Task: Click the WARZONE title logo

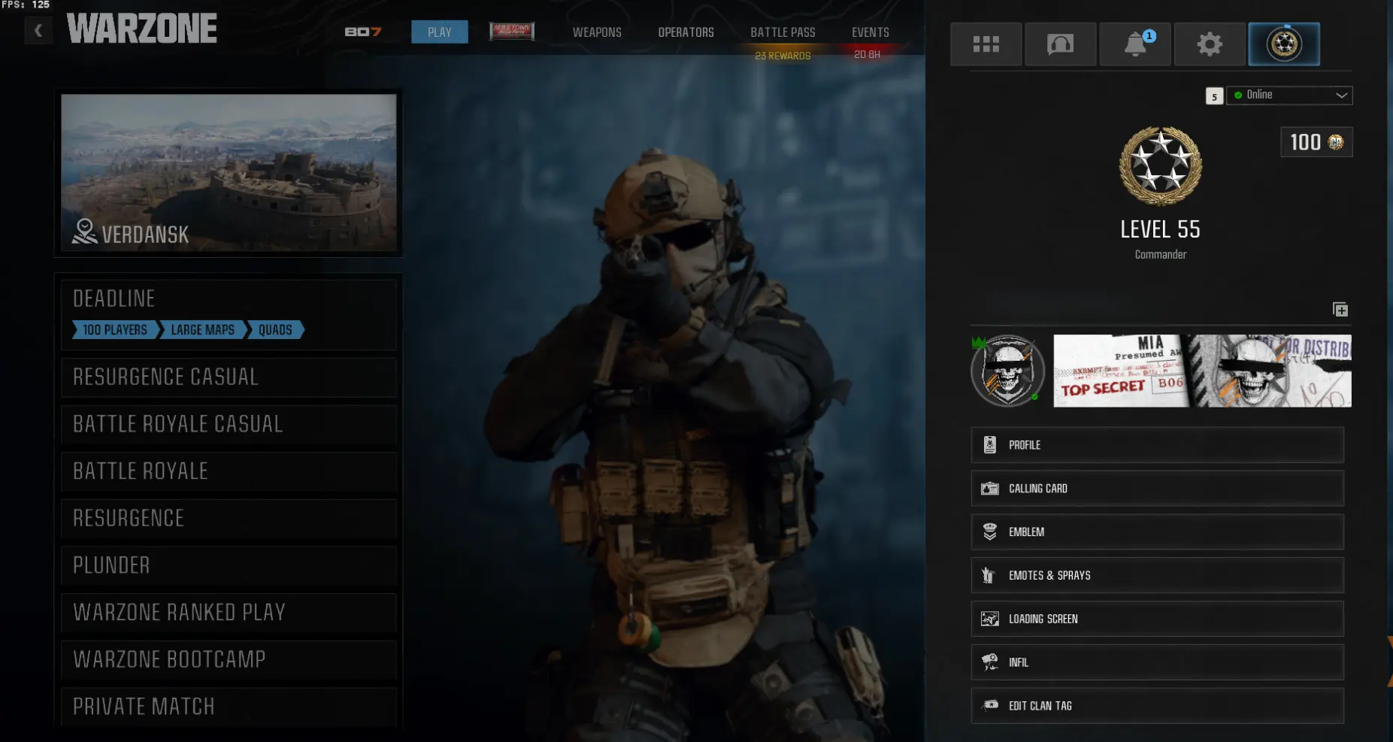Action: (142, 29)
